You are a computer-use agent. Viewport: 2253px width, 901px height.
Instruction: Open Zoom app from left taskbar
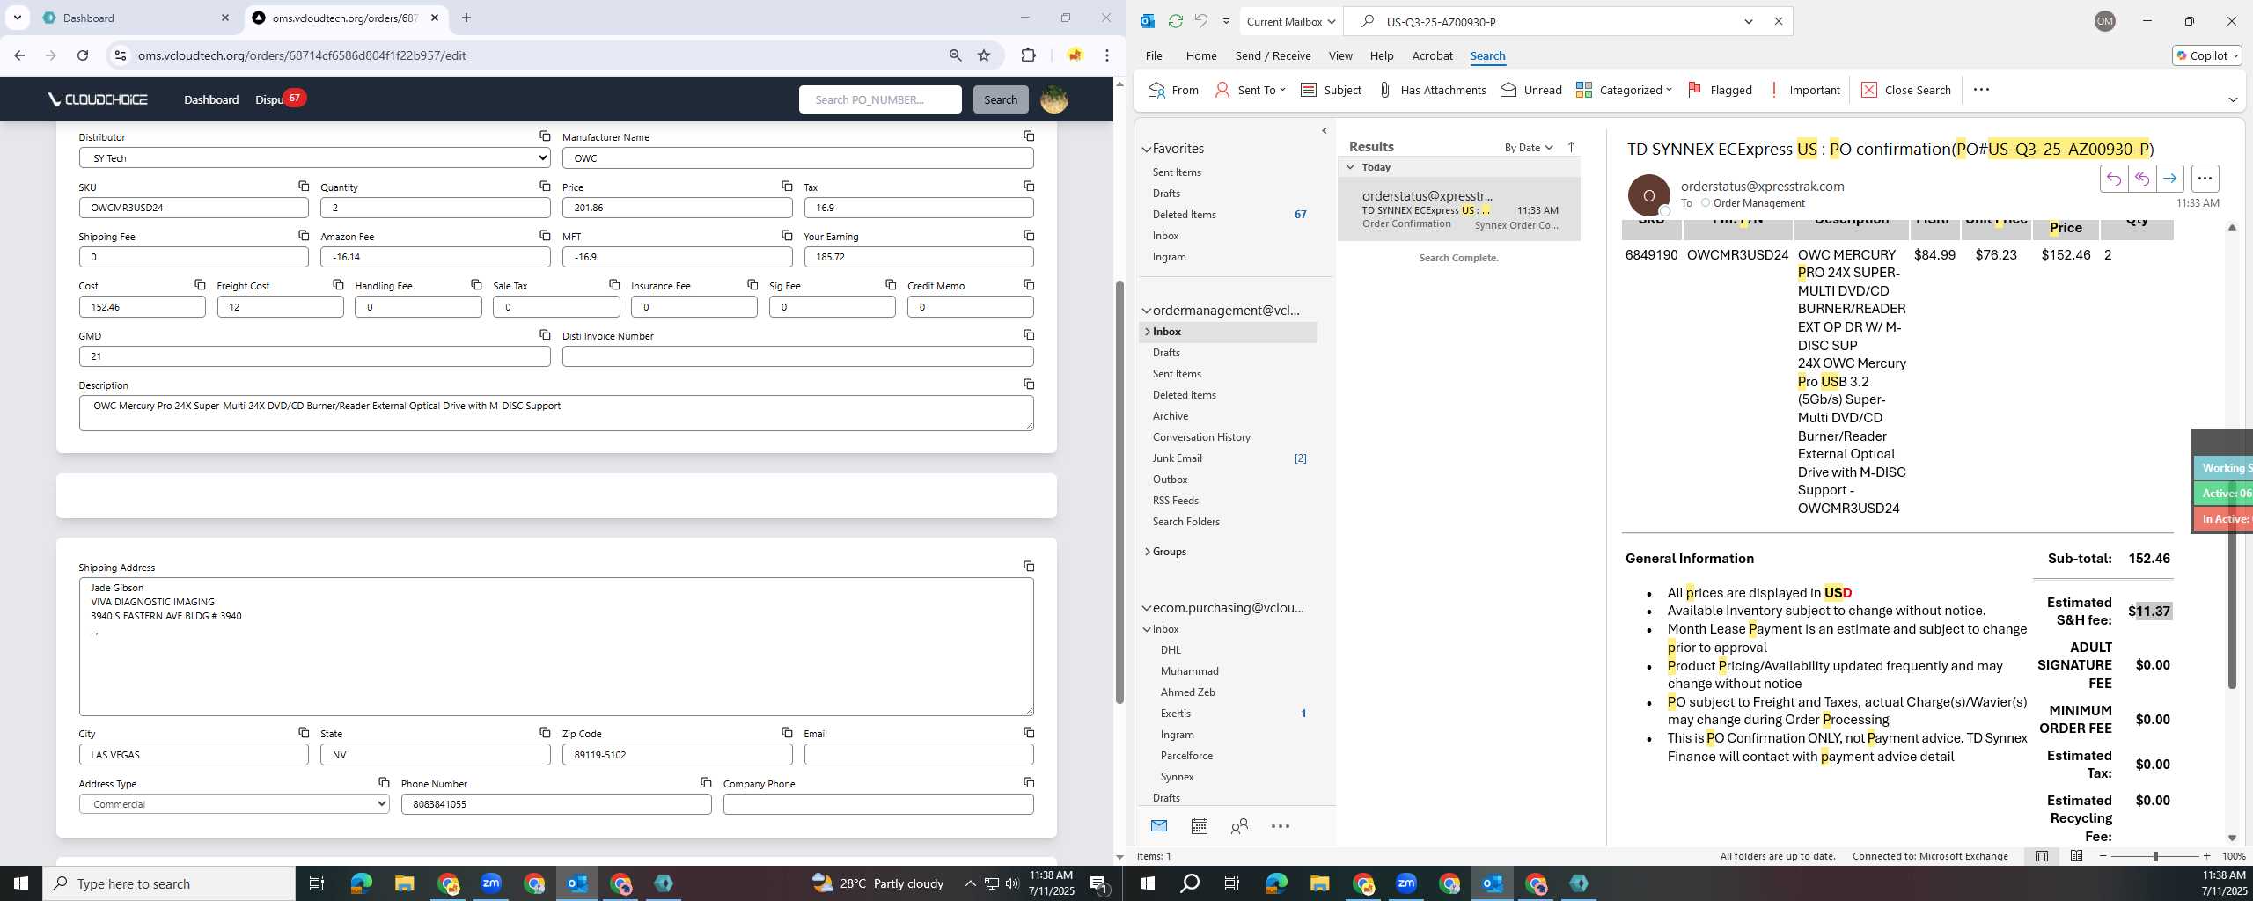[490, 883]
